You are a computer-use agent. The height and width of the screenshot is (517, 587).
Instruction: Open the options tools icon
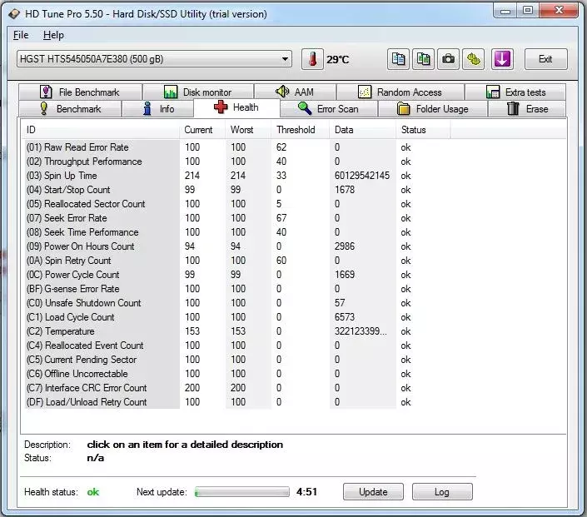click(473, 59)
